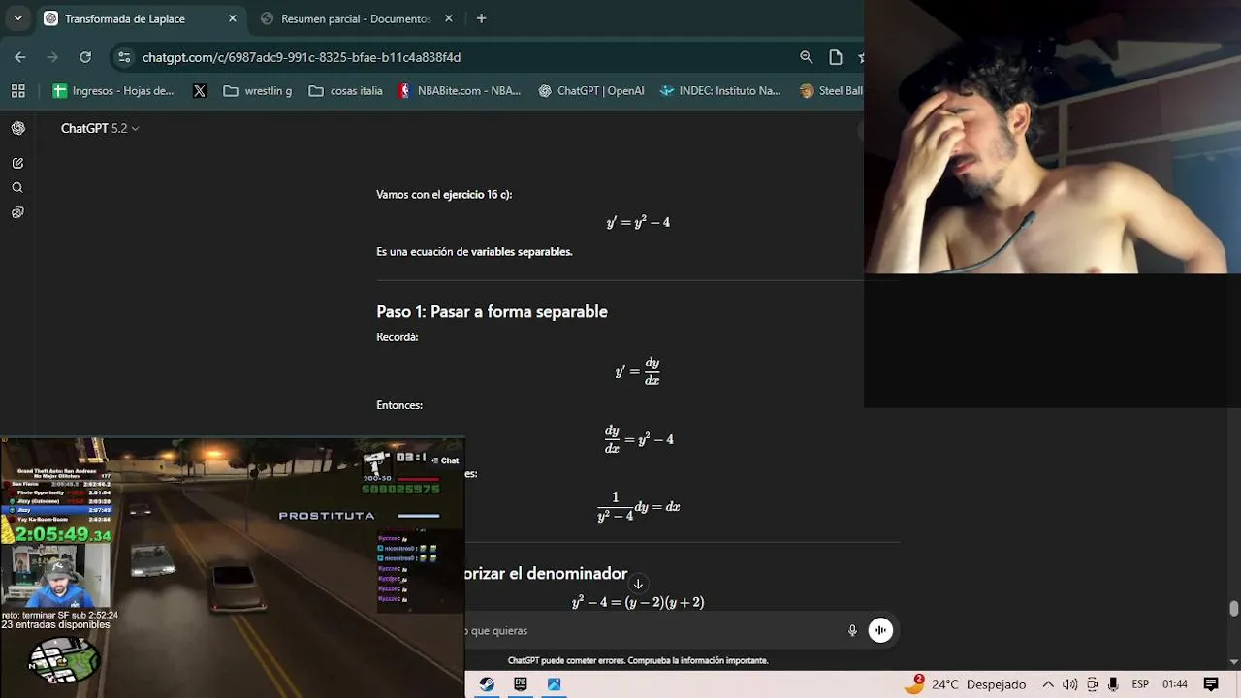Click heading Paso 1: Pasar a forma separable
Image resolution: width=1241 pixels, height=698 pixels.
pyautogui.click(x=492, y=311)
